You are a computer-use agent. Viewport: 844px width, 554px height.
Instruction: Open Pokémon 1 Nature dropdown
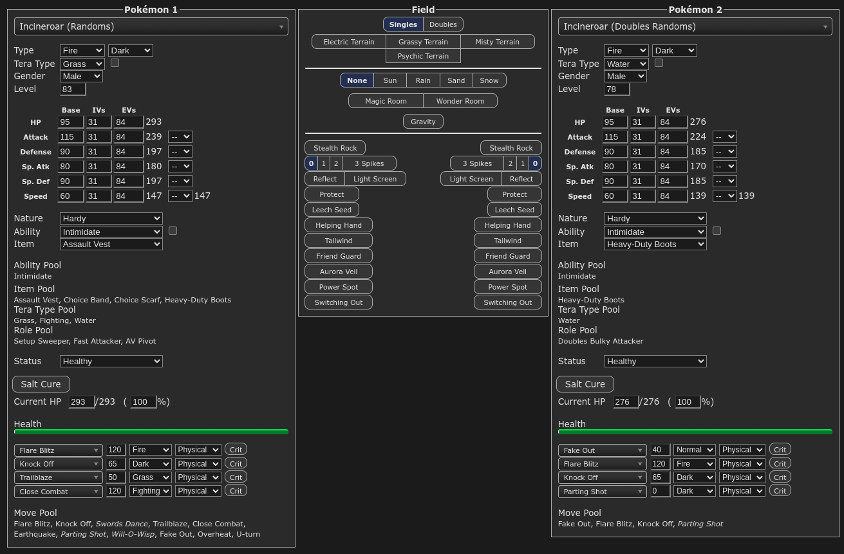coord(111,218)
